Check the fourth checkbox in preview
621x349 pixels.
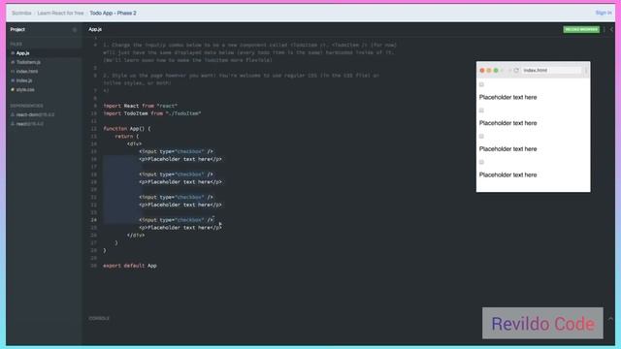point(481,162)
